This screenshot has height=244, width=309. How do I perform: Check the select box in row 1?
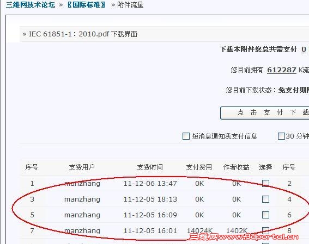pos(265,183)
